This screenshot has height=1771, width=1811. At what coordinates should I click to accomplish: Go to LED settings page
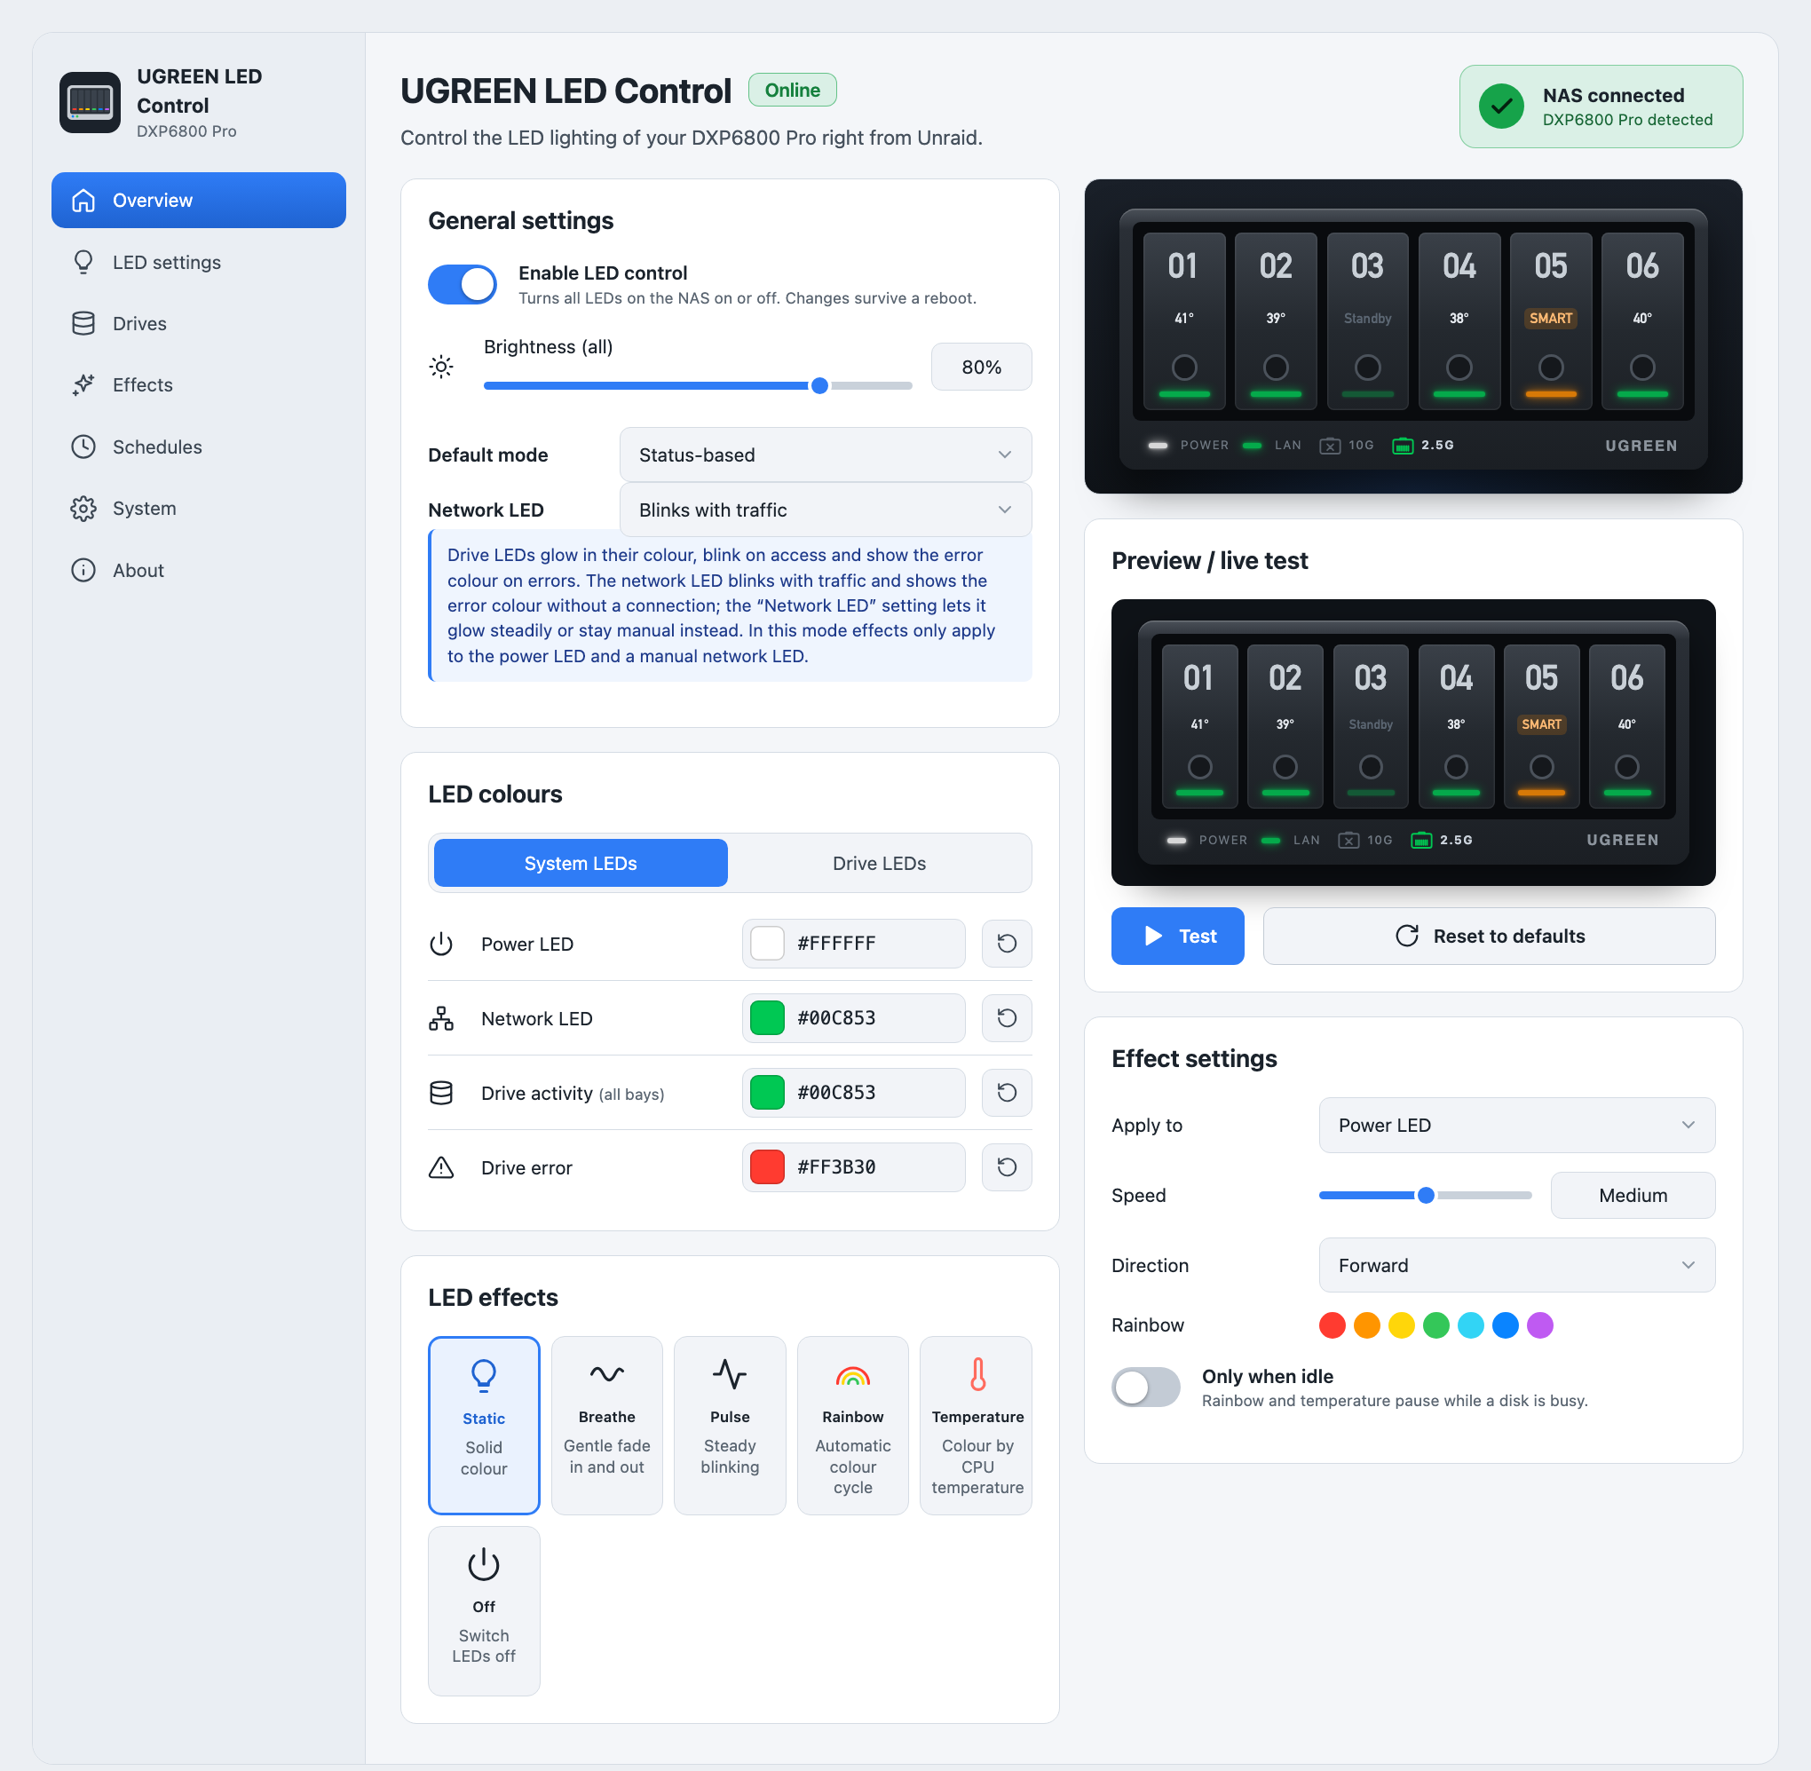(x=198, y=262)
